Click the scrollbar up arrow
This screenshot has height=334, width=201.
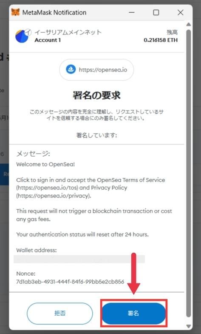click(x=188, y=25)
